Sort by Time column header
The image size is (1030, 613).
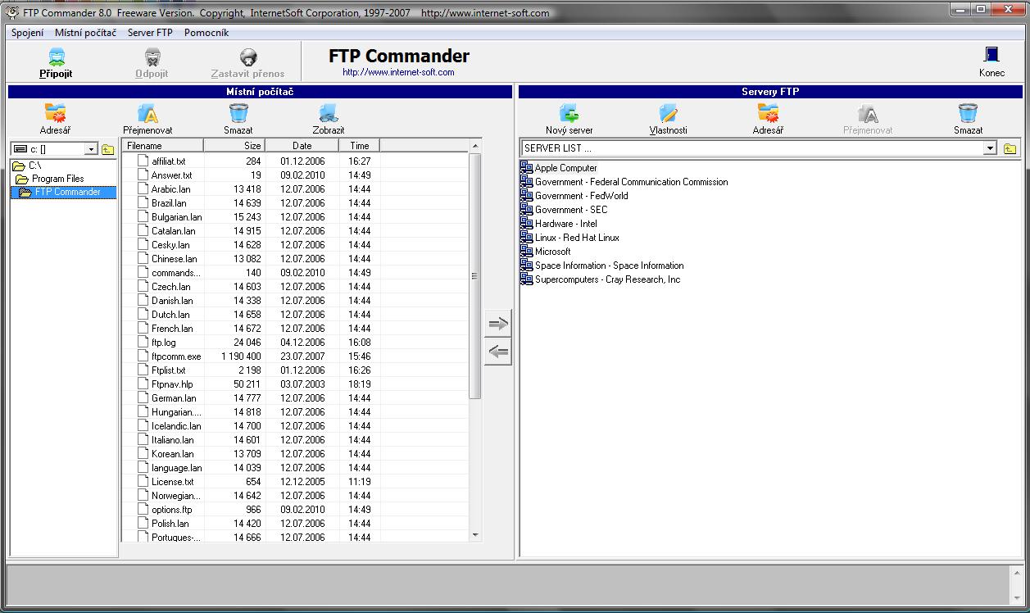coord(360,146)
